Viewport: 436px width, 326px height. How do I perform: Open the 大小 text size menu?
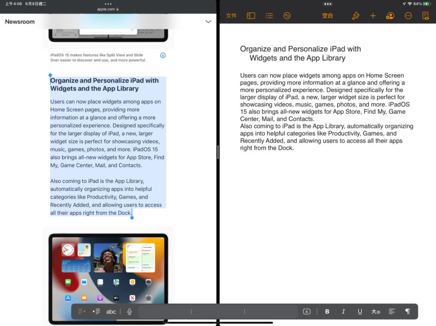click(376, 312)
